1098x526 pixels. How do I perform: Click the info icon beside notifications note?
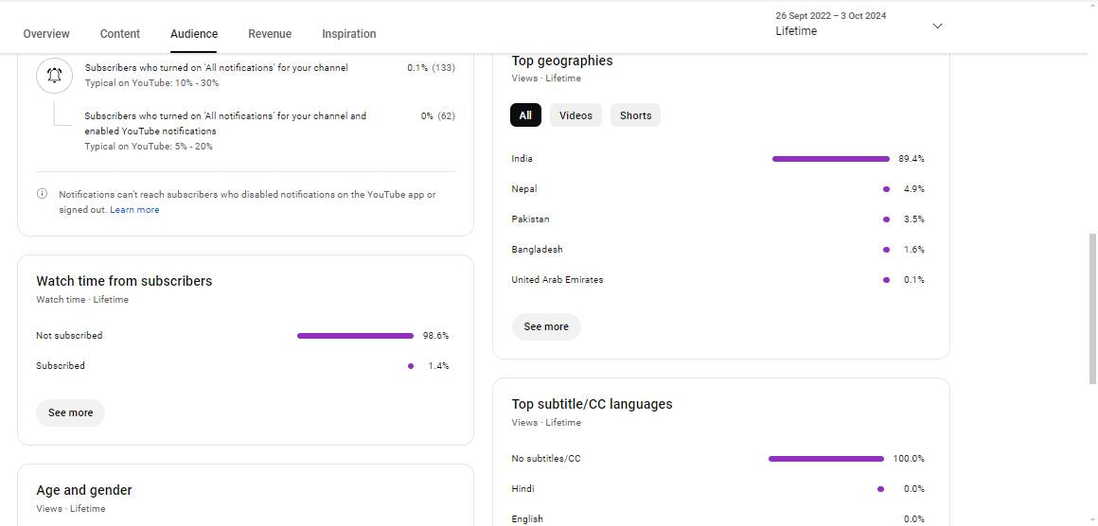(x=42, y=194)
